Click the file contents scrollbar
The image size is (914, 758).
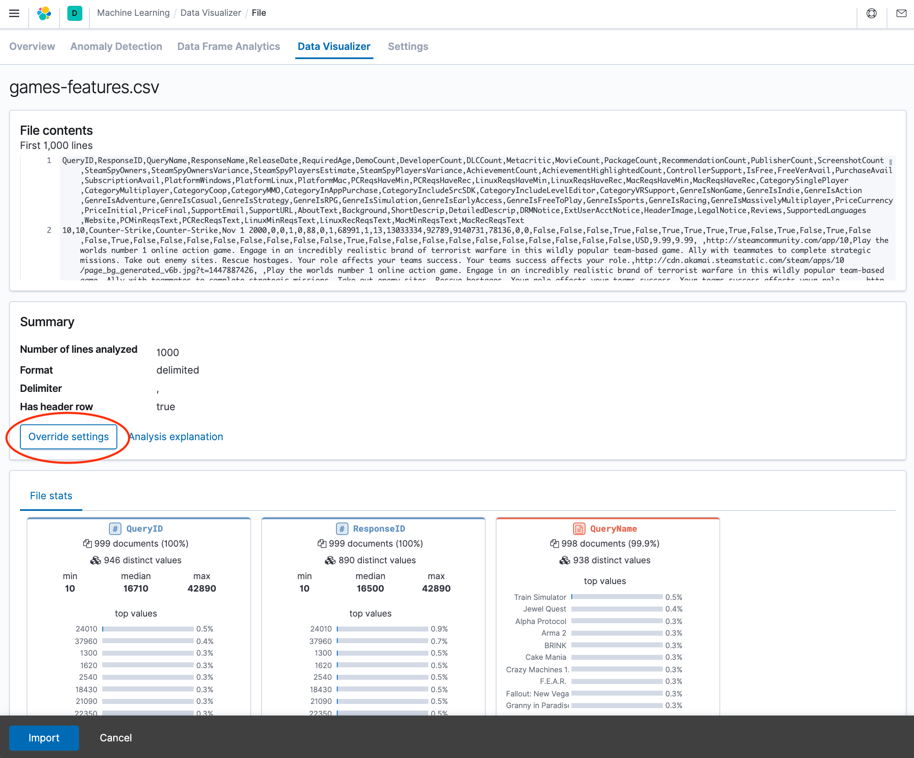(890, 162)
